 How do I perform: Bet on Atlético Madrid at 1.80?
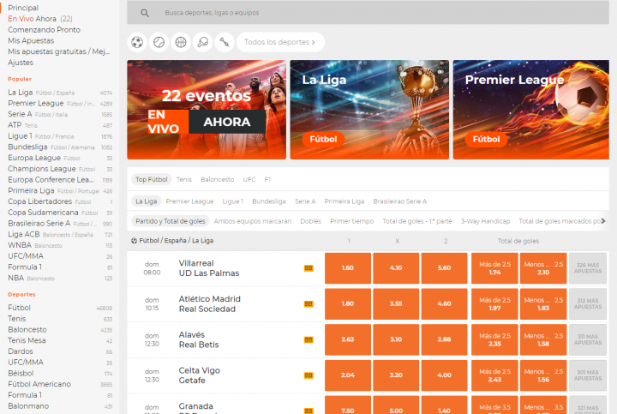click(x=348, y=303)
